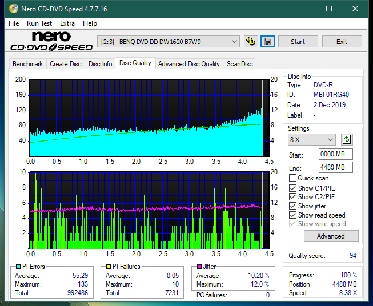Click the Quality score value 94
Viewport: 373px width, 306px height.
[x=353, y=256]
